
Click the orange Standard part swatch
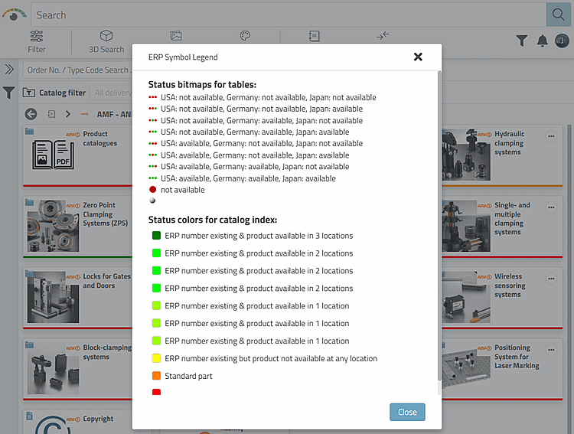tap(156, 376)
